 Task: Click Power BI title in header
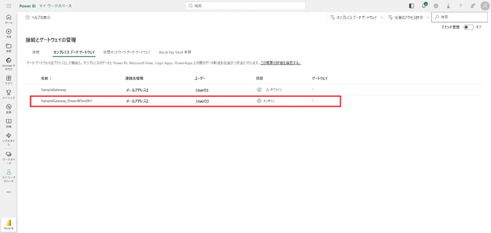[x=28, y=6]
